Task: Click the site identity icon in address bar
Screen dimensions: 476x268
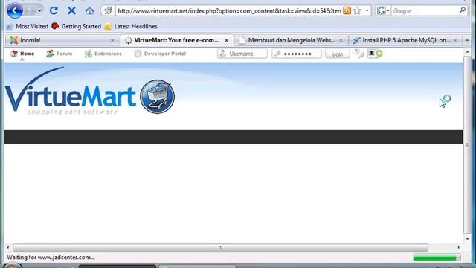Action: pyautogui.click(x=109, y=11)
